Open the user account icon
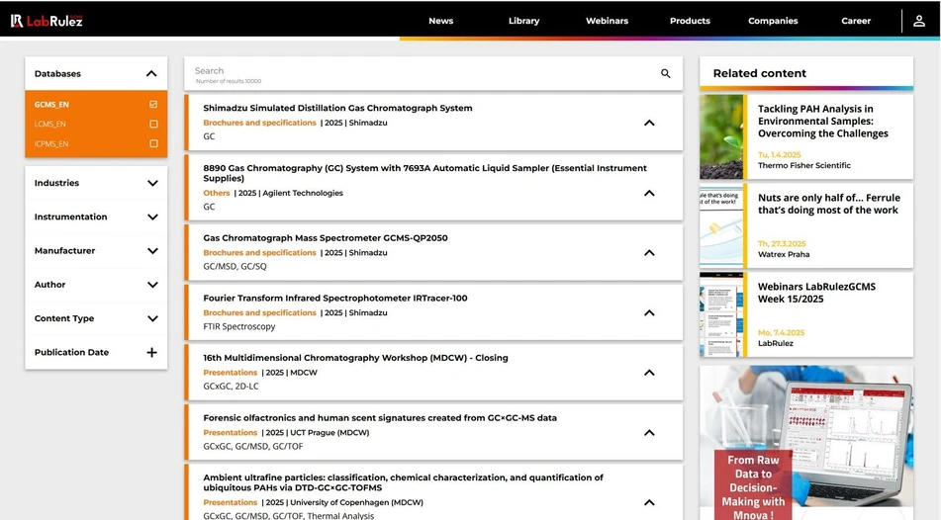The width and height of the screenshot is (941, 520). point(919,21)
